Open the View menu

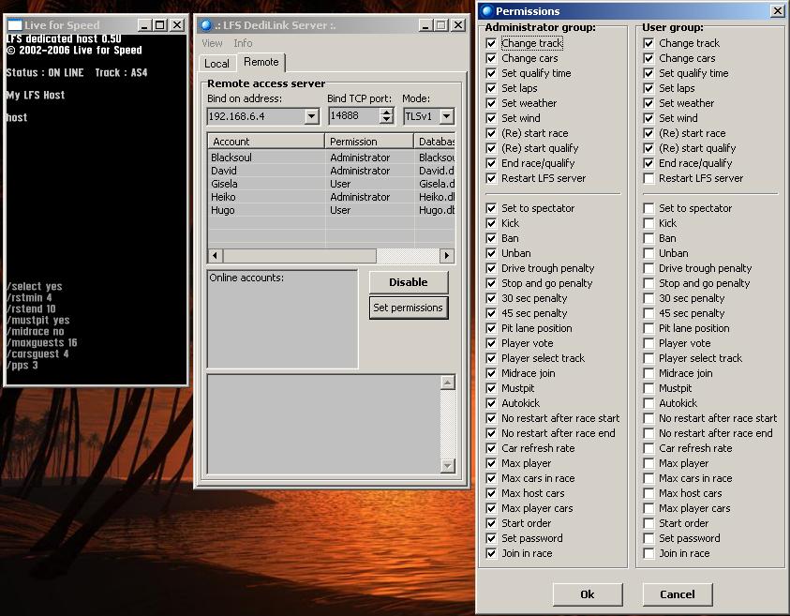212,43
